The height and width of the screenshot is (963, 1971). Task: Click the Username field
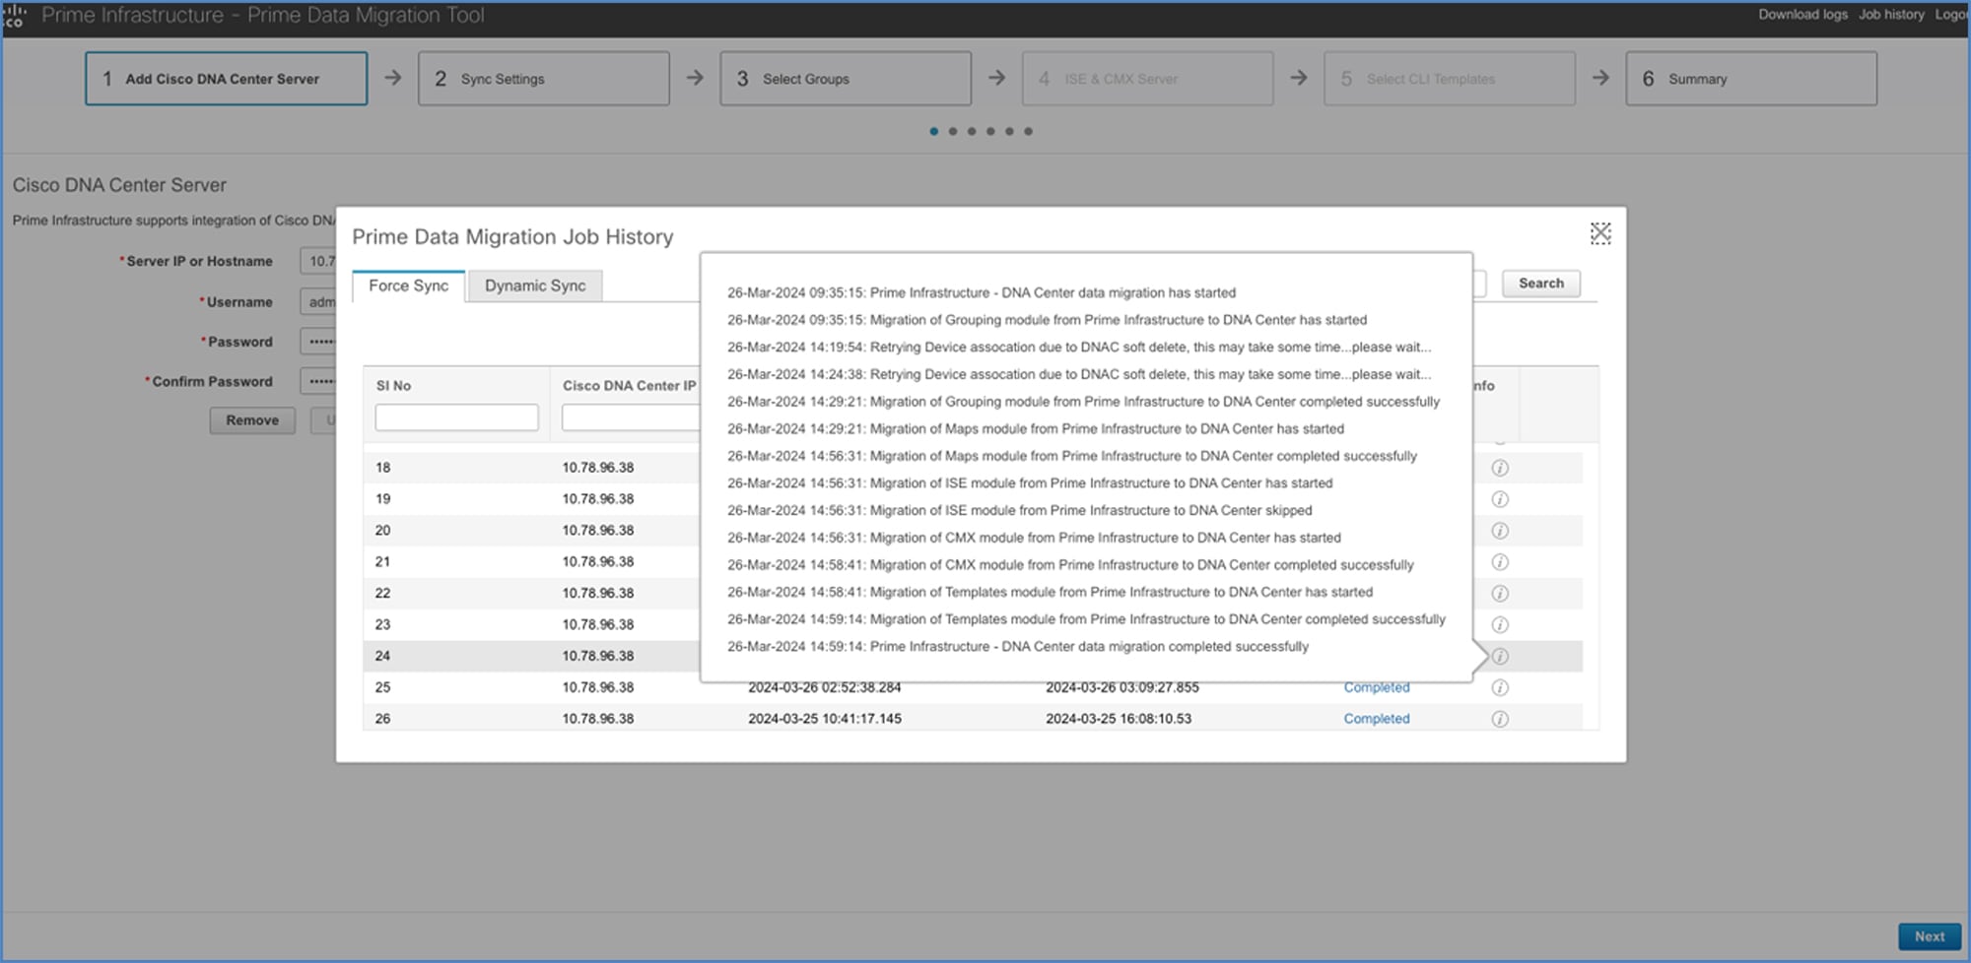tap(318, 302)
